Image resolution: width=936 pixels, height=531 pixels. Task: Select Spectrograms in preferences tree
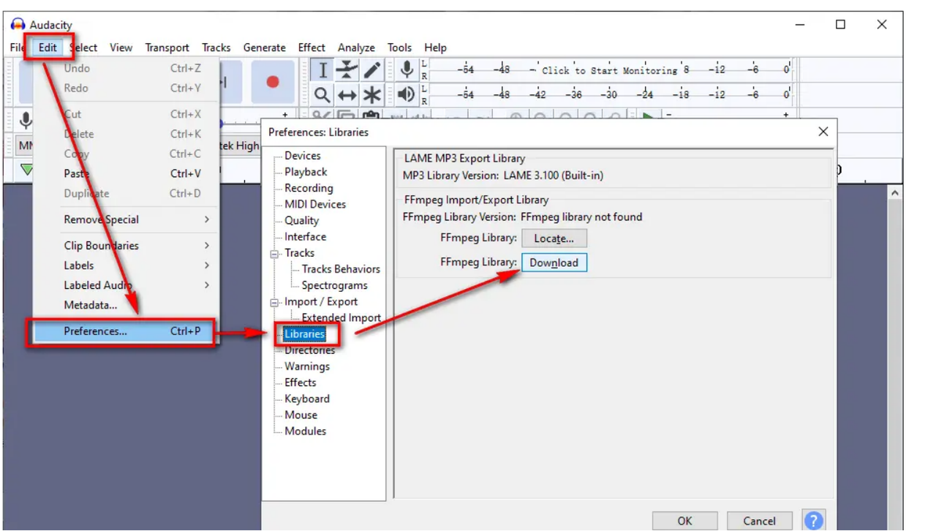[334, 285]
